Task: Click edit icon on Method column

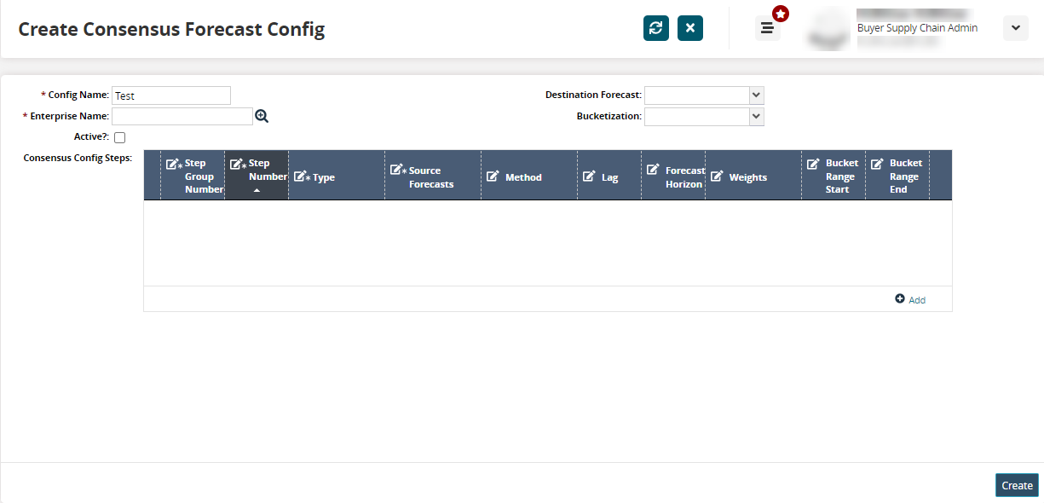Action: click(x=493, y=176)
